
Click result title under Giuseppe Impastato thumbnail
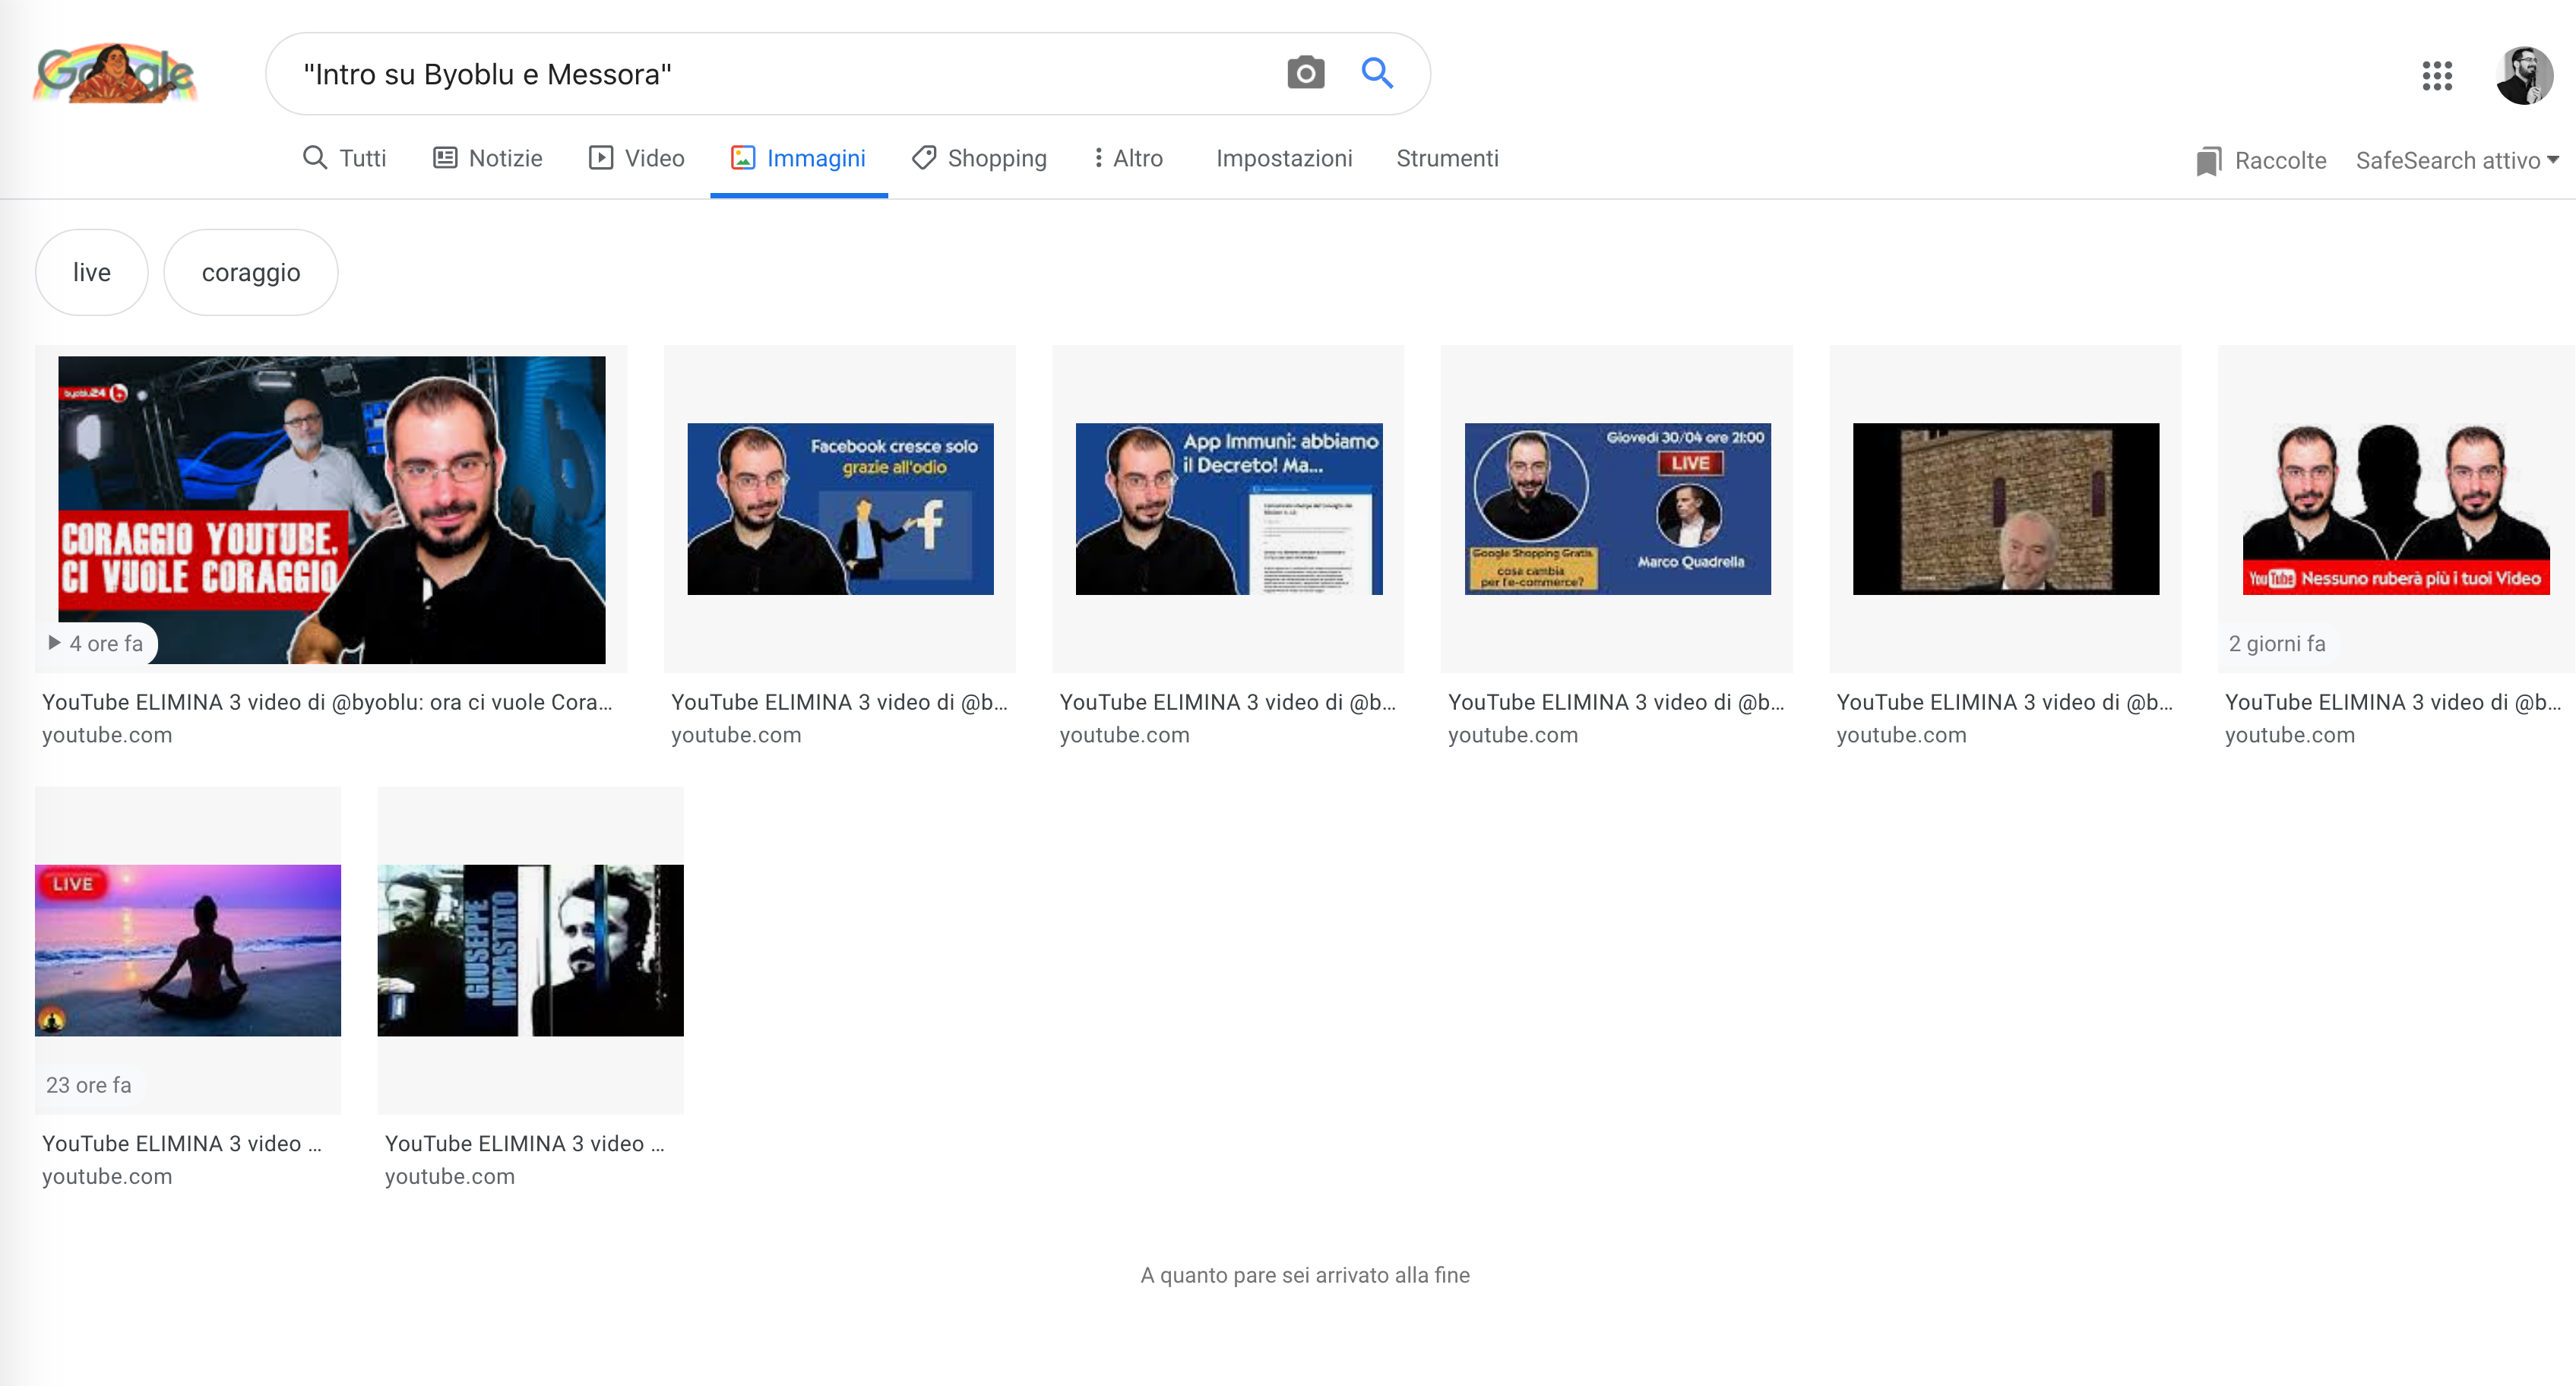pyautogui.click(x=525, y=1143)
